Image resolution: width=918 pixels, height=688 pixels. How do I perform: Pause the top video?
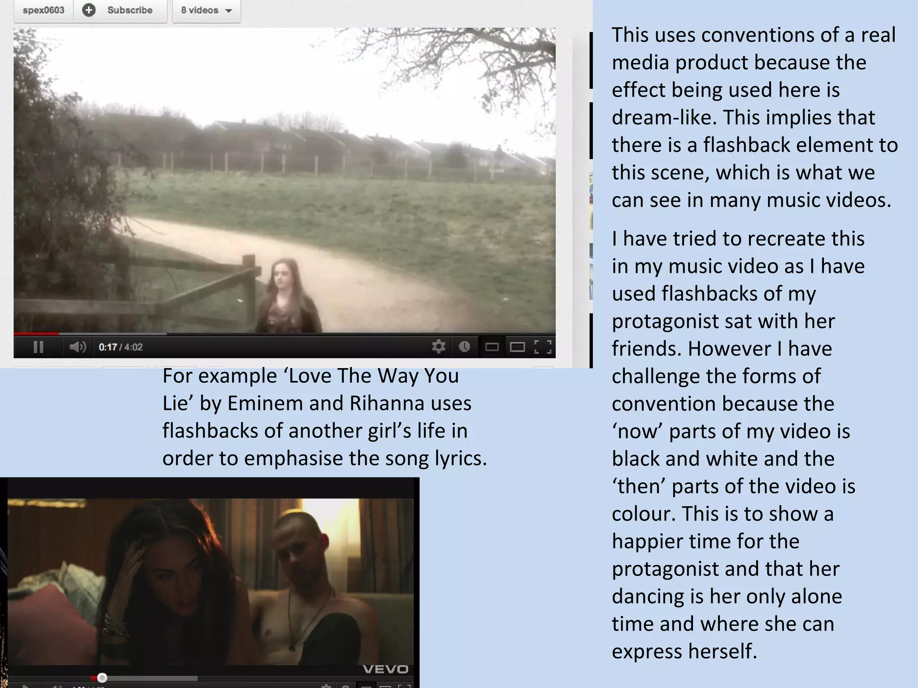tap(39, 347)
